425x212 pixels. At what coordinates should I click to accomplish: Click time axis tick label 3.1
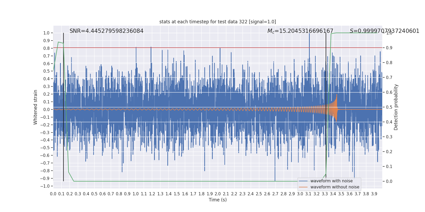pyautogui.click(x=308, y=194)
